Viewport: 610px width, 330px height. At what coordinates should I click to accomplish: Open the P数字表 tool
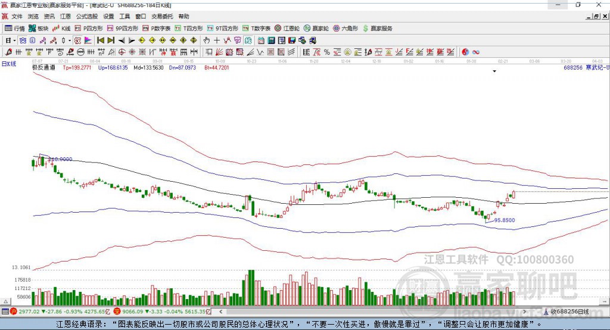click(x=157, y=29)
